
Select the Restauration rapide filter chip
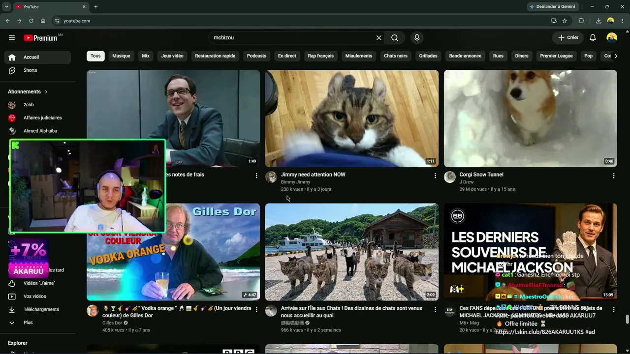pos(215,56)
